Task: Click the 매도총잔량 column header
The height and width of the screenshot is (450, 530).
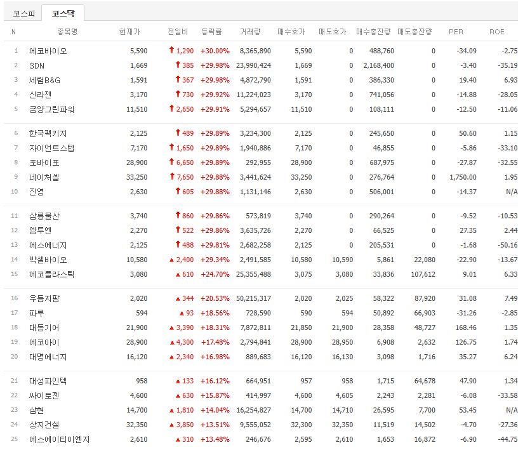Action: point(414,32)
